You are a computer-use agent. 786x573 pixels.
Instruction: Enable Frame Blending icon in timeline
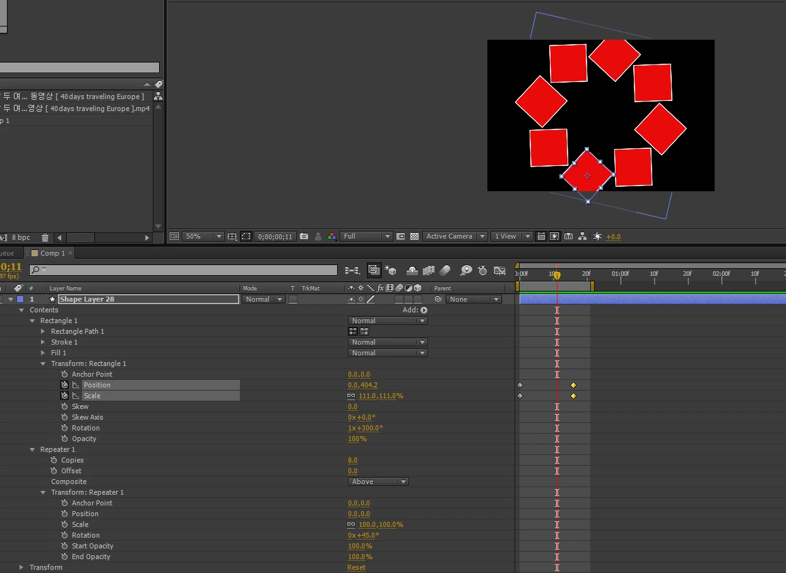tap(429, 271)
